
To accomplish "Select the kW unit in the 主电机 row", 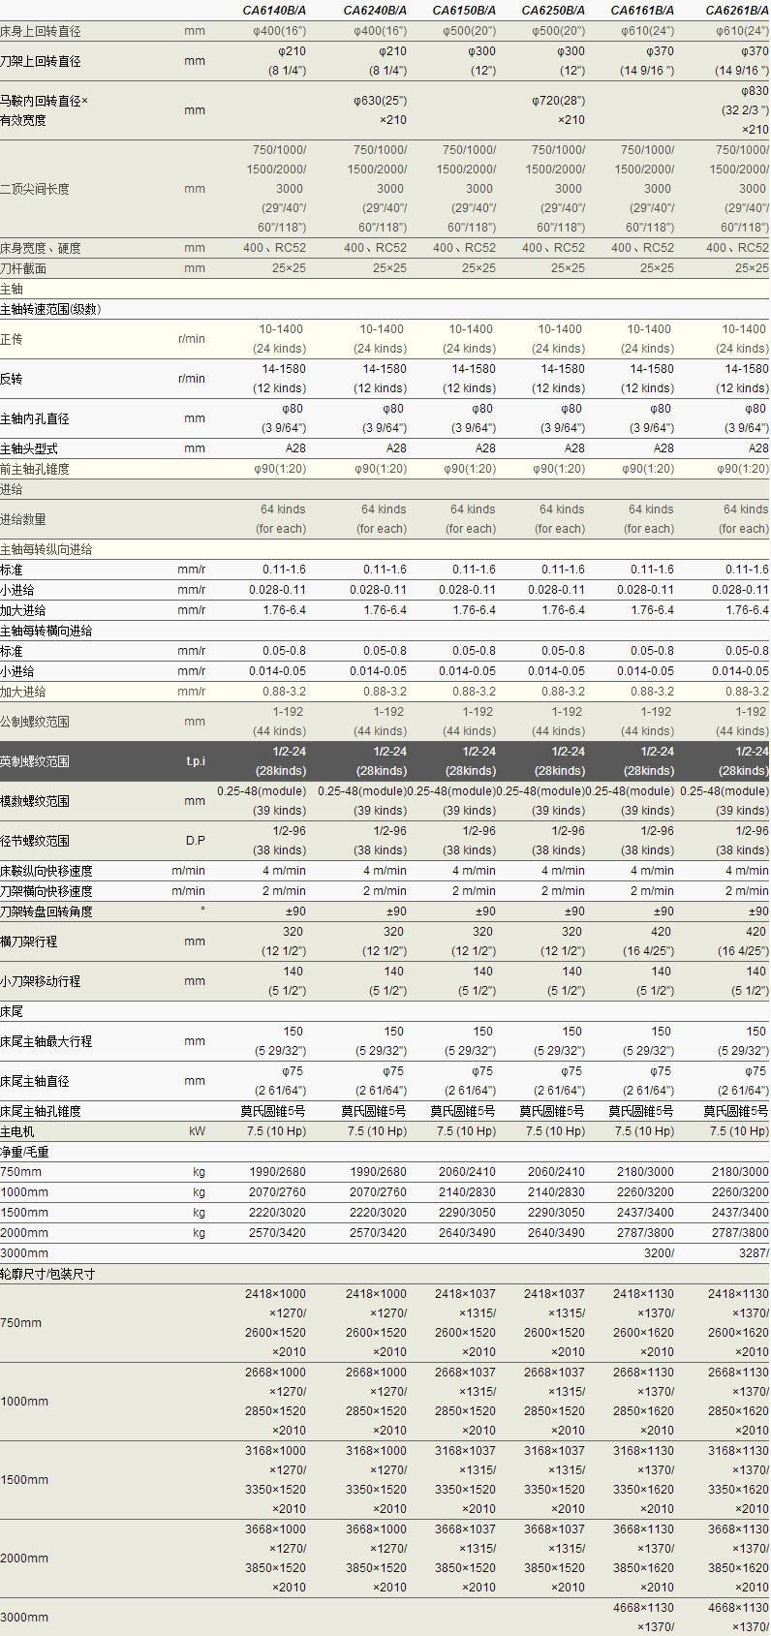I will (x=198, y=1131).
